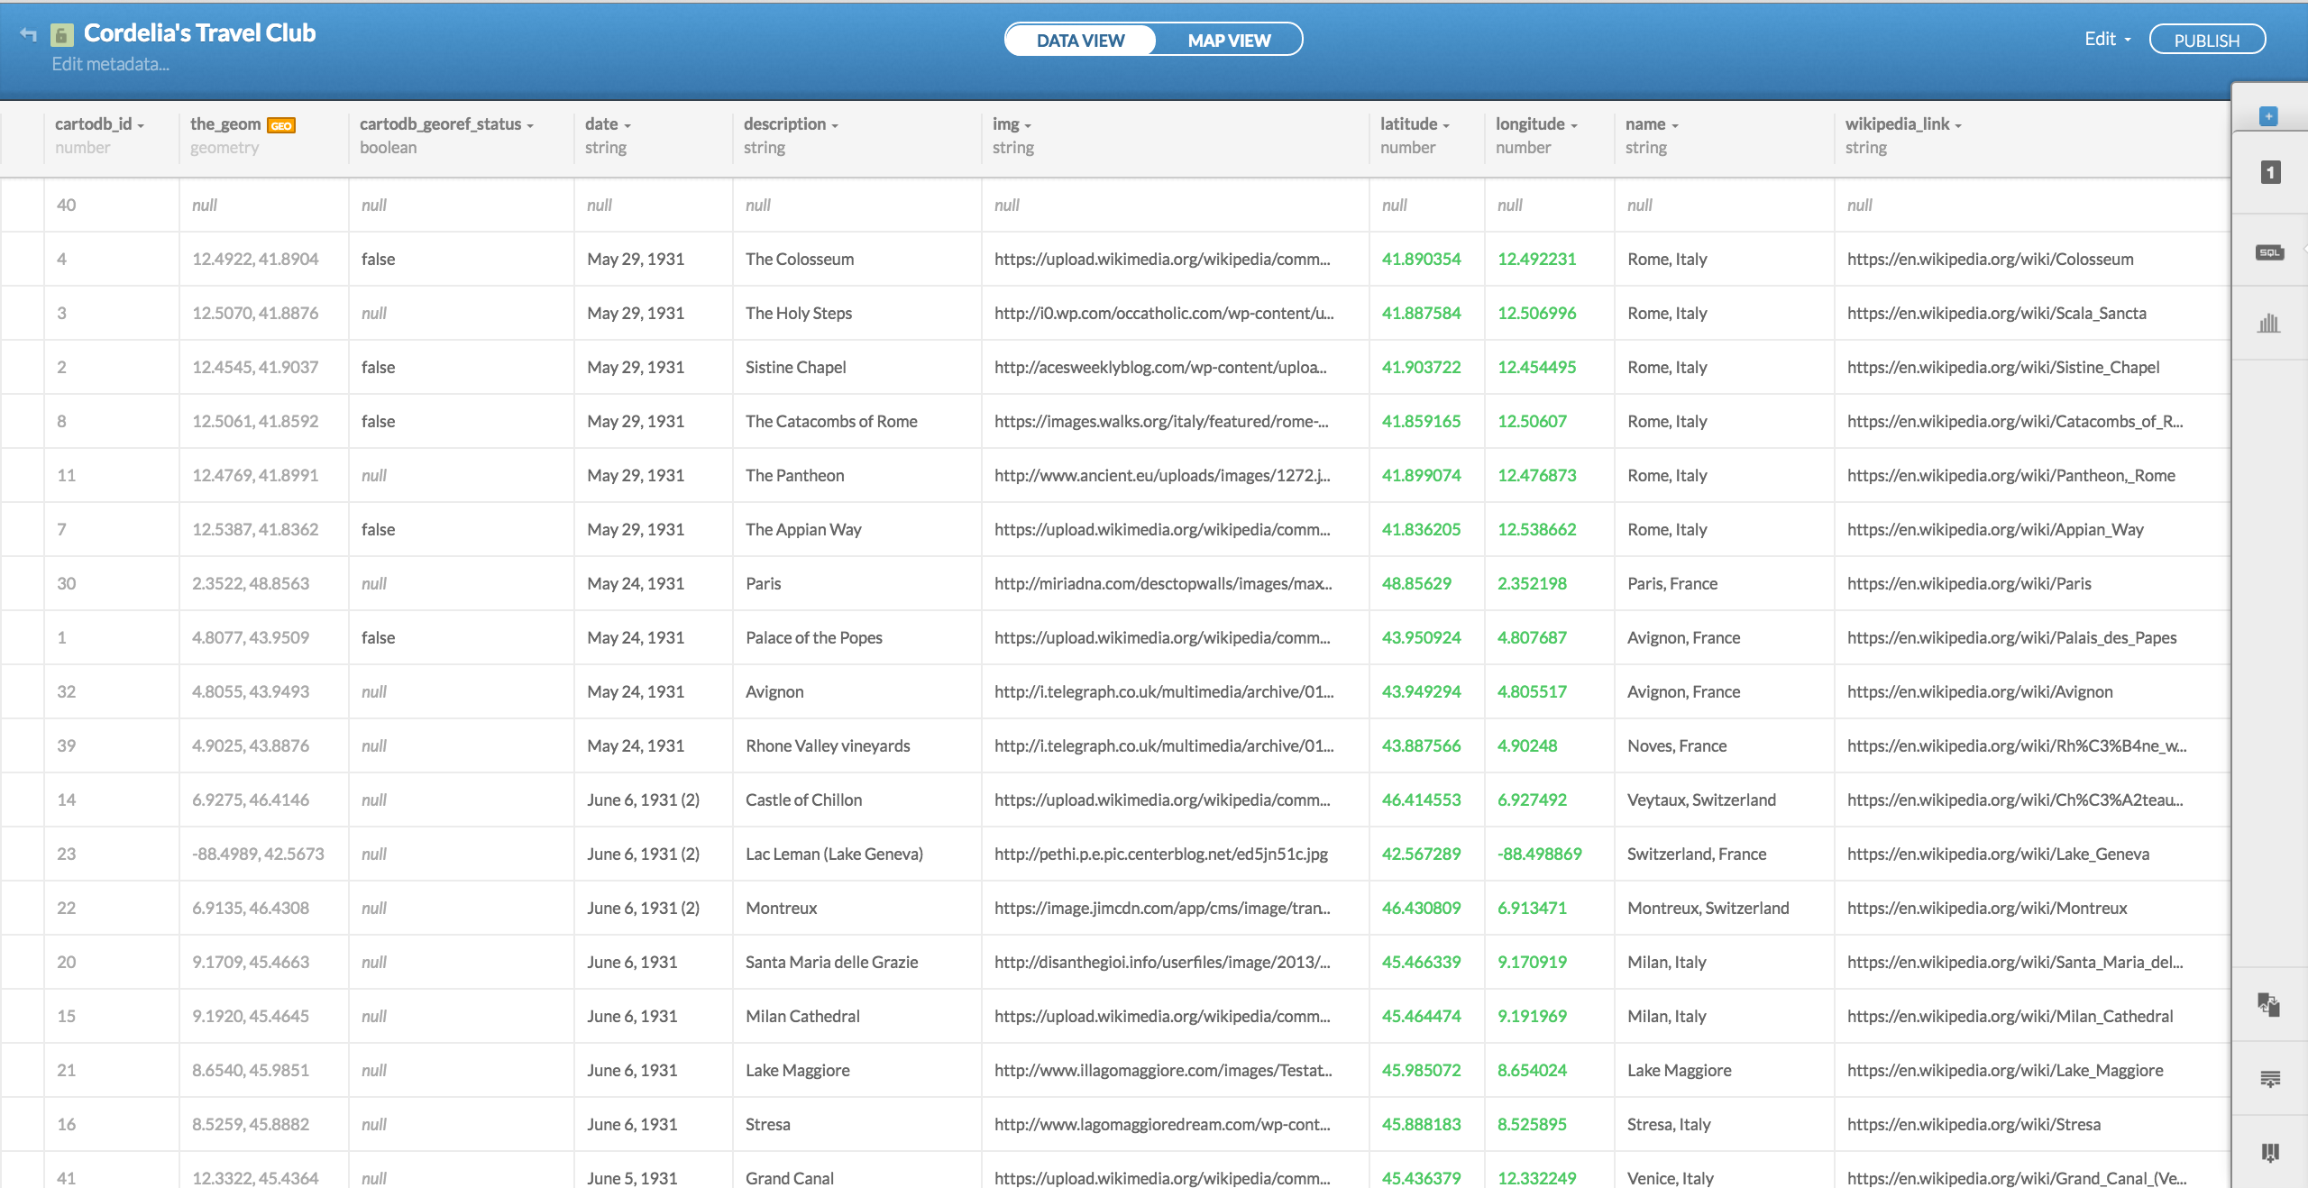
Task: Open wikipedia_link column dropdown
Action: click(1958, 126)
